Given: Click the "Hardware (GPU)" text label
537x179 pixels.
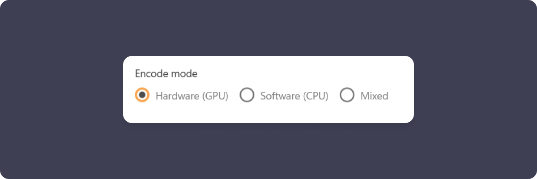Looking at the screenshot, I should coord(192,96).
